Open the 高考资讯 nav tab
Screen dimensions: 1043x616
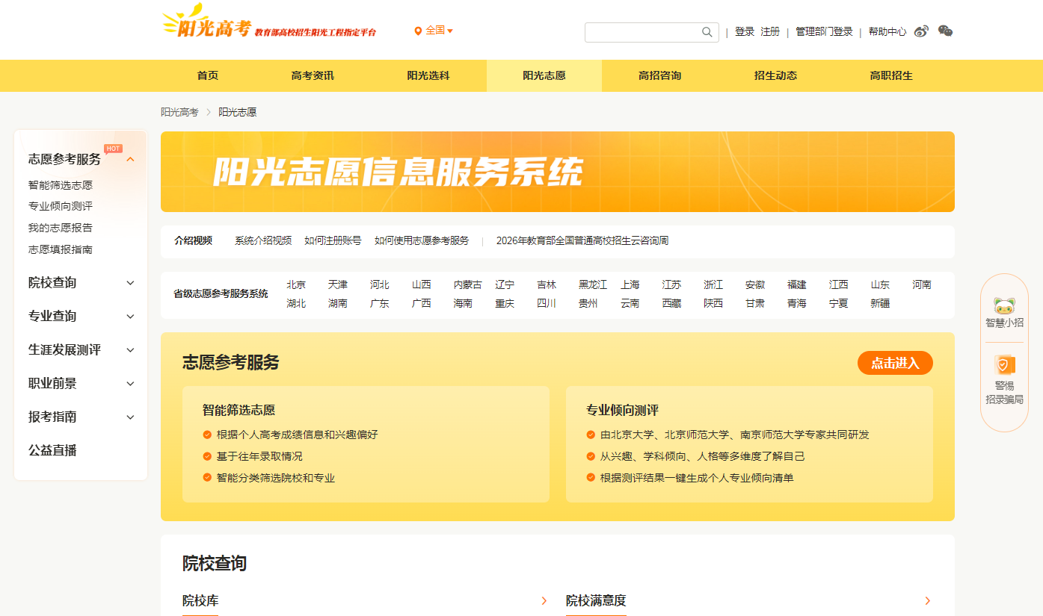(x=313, y=75)
